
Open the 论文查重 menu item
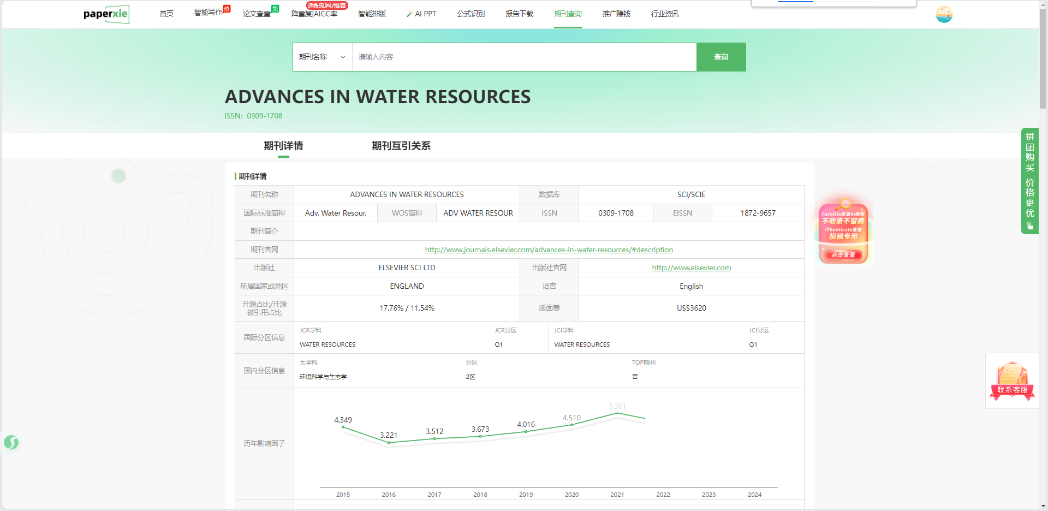(257, 14)
